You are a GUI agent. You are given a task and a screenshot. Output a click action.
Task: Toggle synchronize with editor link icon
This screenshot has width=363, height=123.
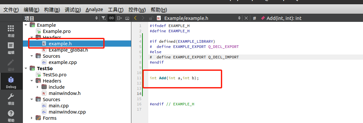[111, 18]
